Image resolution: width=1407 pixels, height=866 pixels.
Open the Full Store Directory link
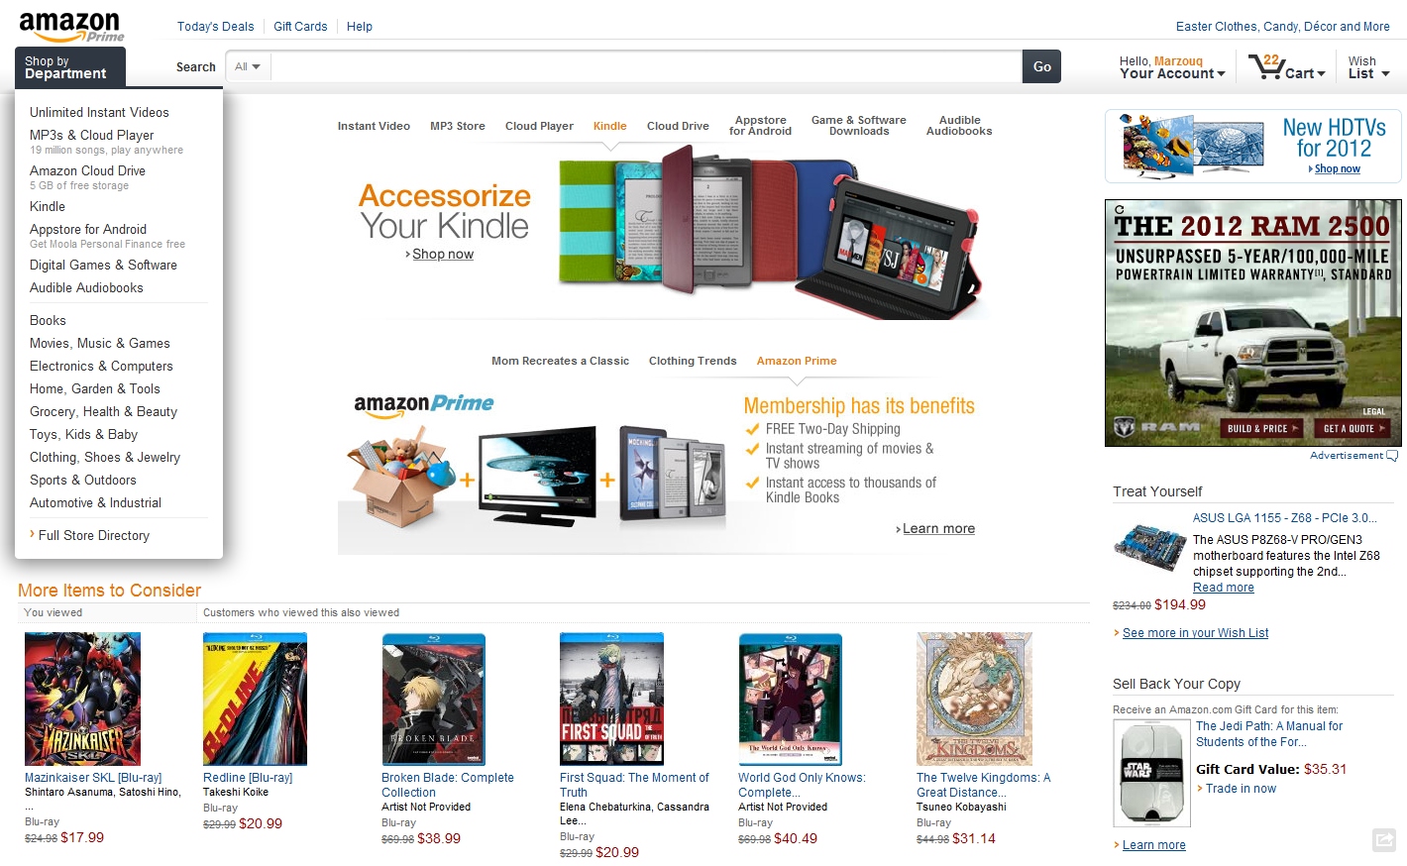[94, 535]
